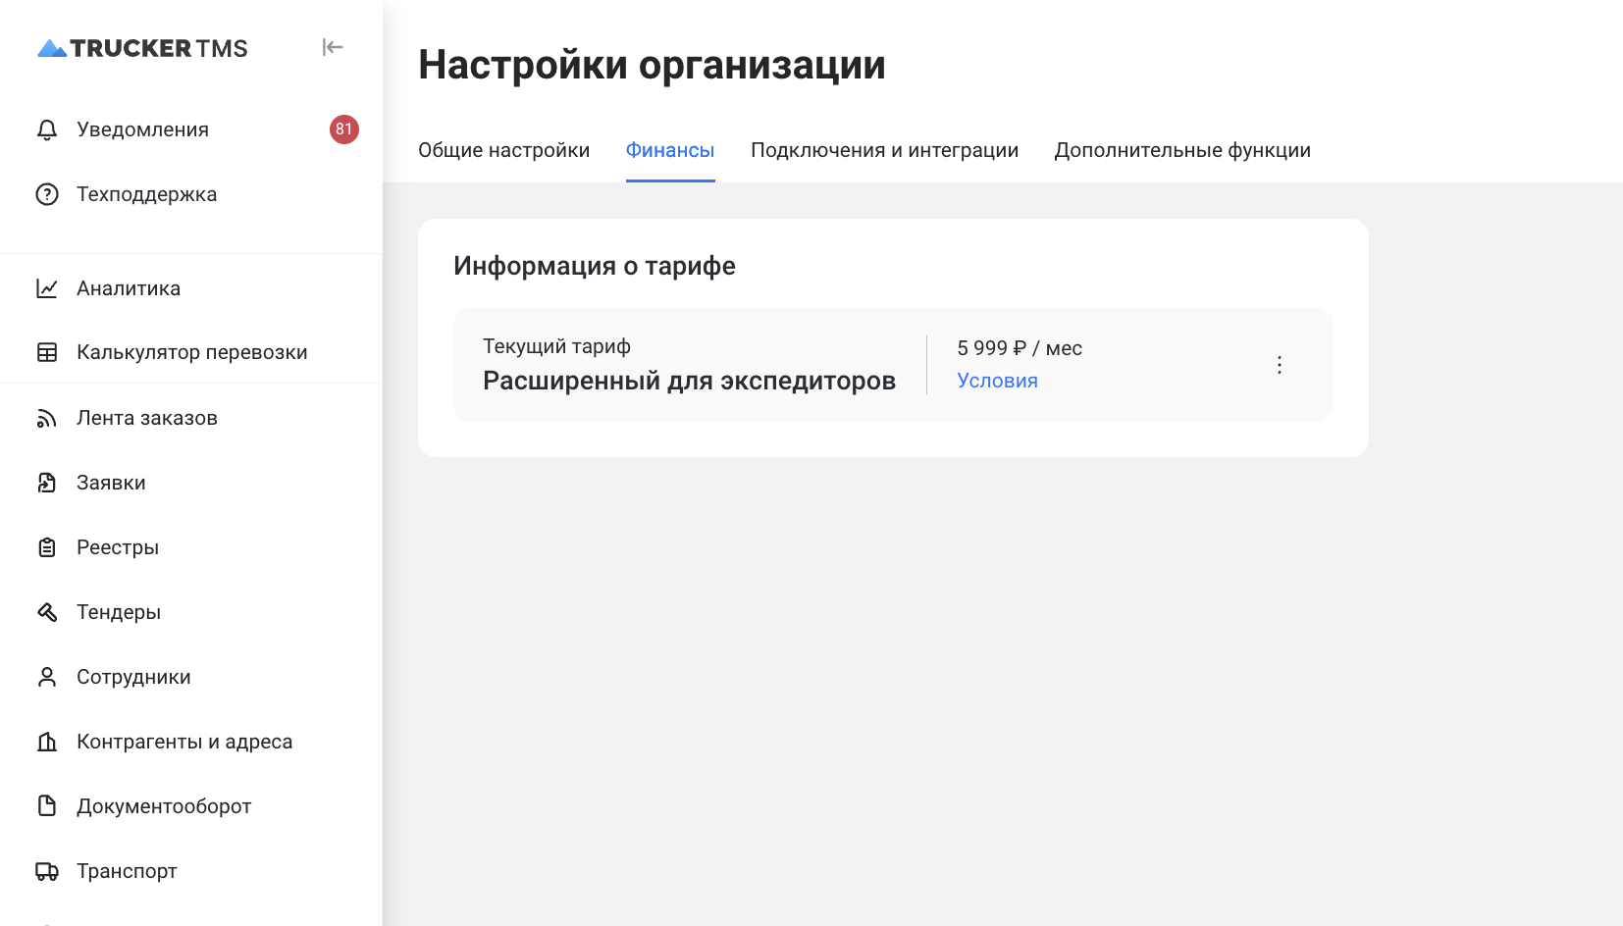Screen dimensions: 1623x926
Task: Collapse the sidebar with the arrow icon
Action: point(333,47)
